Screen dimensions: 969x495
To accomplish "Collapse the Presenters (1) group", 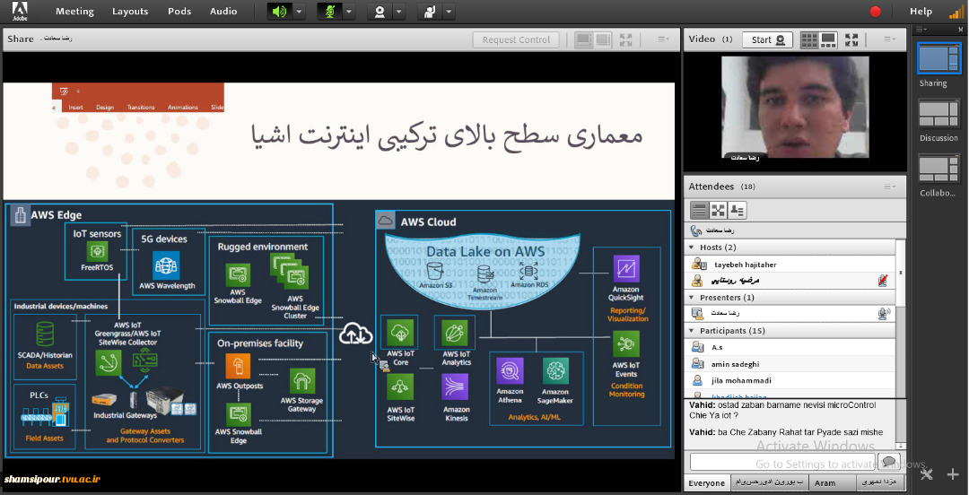I will (692, 297).
